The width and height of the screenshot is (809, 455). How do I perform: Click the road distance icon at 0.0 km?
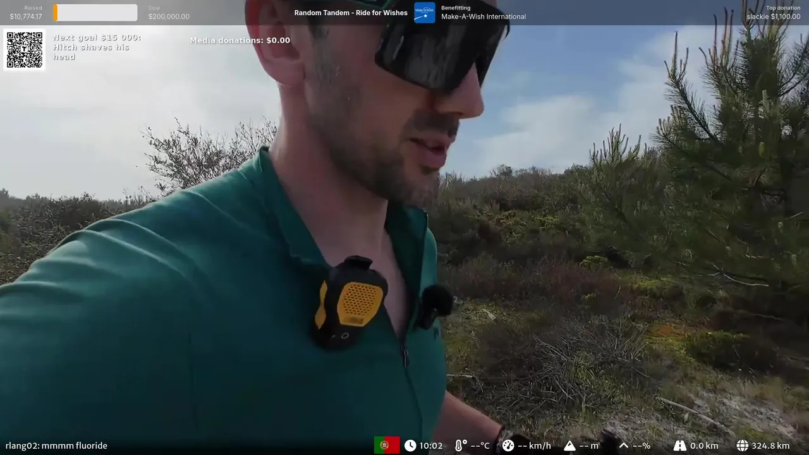pyautogui.click(x=680, y=446)
